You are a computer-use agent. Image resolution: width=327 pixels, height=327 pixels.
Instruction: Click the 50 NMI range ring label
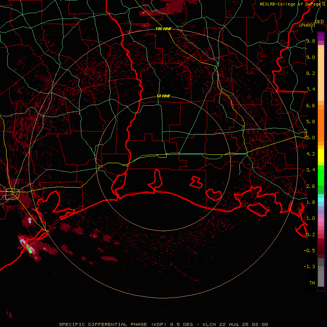tap(163, 96)
